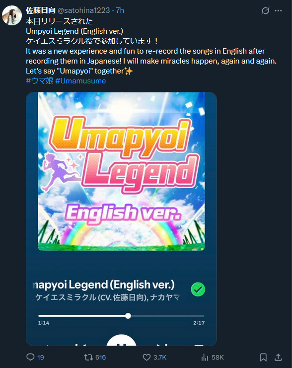Click the 佐藤日向 display name

(x=40, y=10)
